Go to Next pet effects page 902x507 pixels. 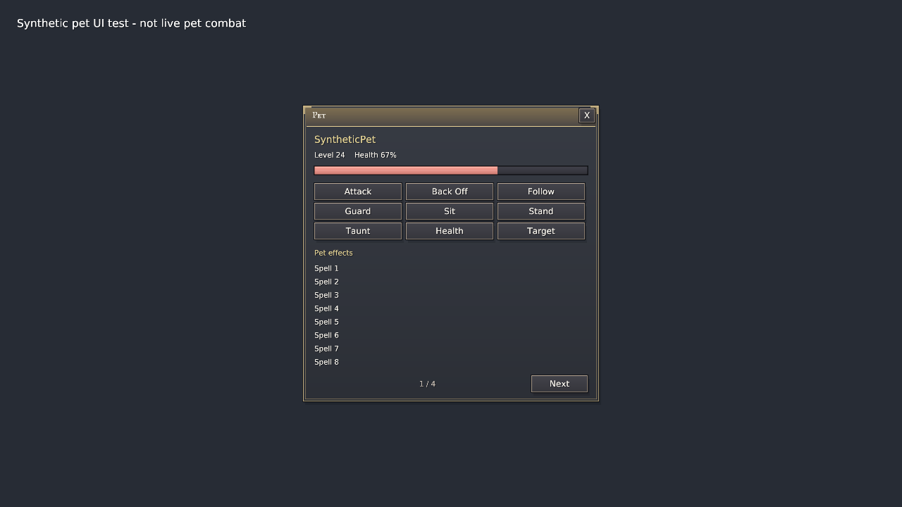560,384
